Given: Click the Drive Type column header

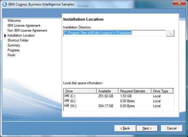Looking at the screenshot, I should [162, 91].
